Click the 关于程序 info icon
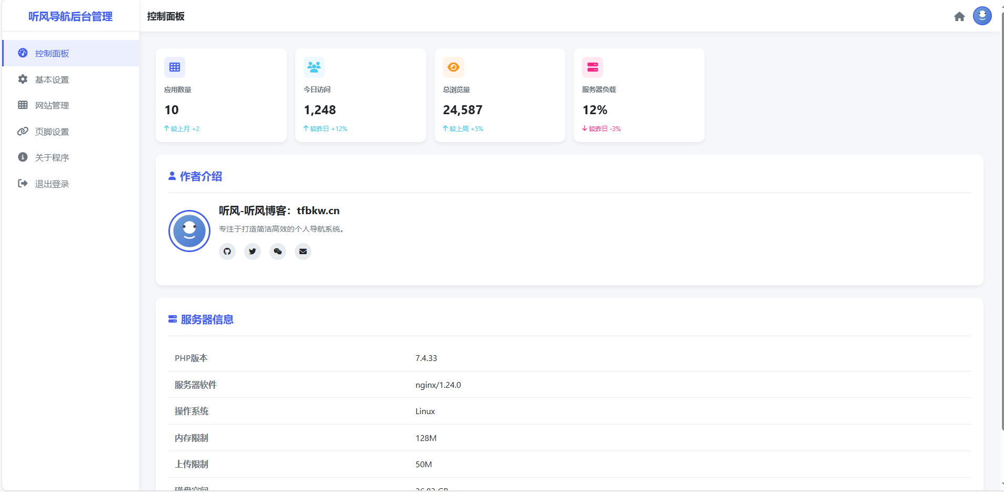The image size is (1004, 492). tap(23, 157)
